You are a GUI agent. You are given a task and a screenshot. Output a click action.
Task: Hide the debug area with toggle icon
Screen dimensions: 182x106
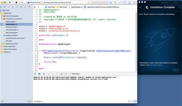tap(35, 74)
